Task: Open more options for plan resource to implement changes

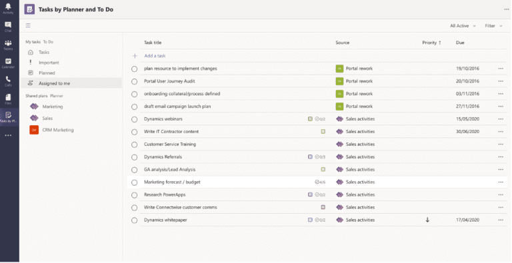Action: (x=501, y=69)
